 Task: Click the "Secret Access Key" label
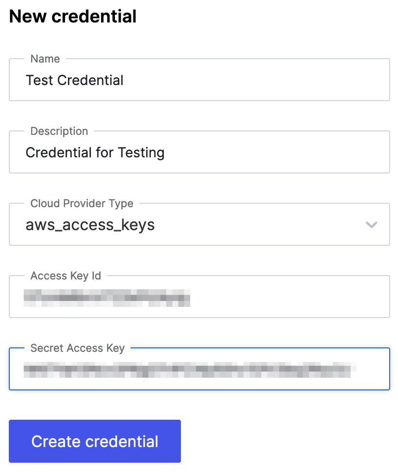[77, 348]
